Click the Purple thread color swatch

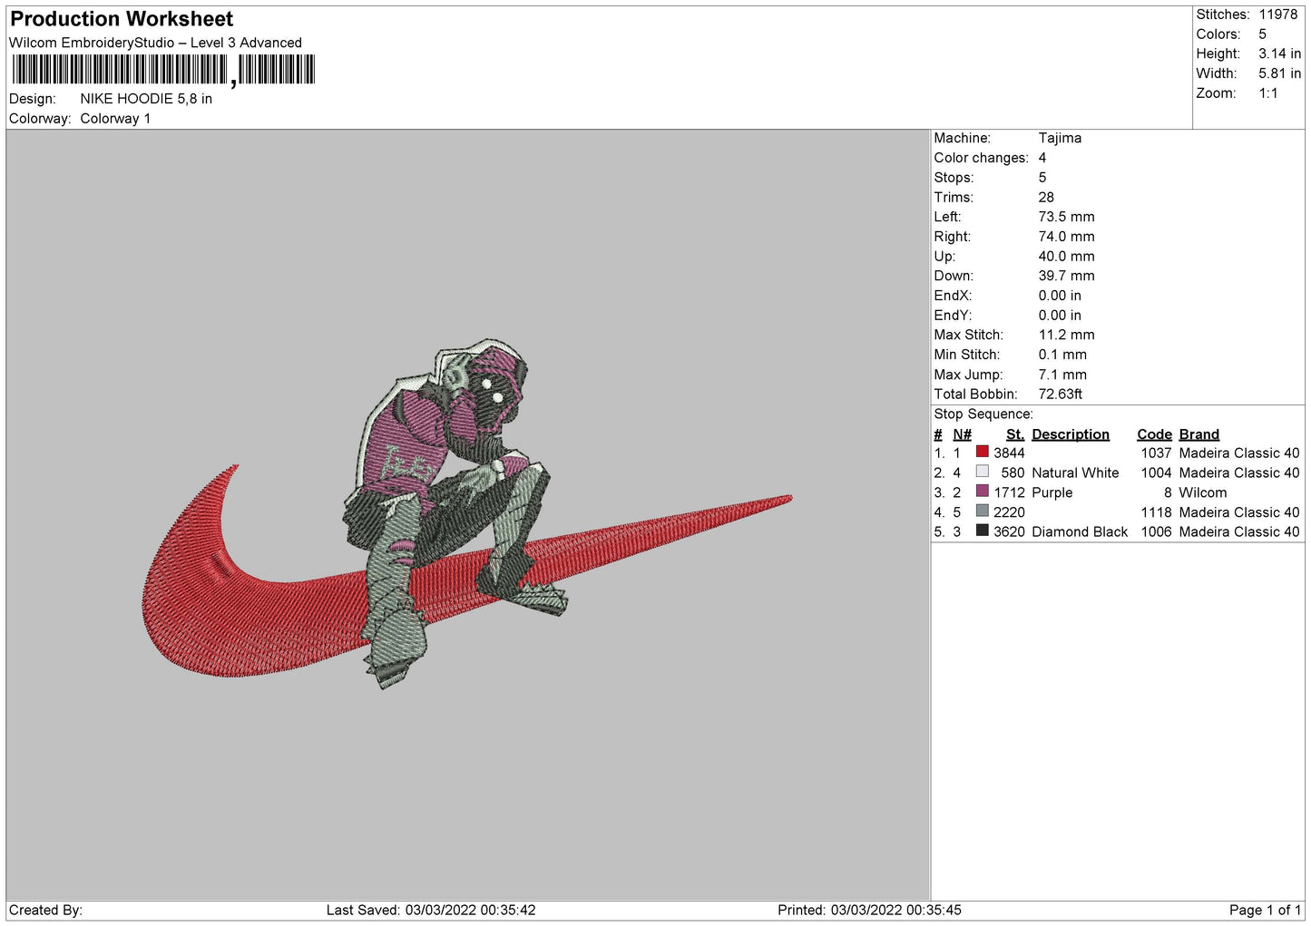pyautogui.click(x=982, y=492)
